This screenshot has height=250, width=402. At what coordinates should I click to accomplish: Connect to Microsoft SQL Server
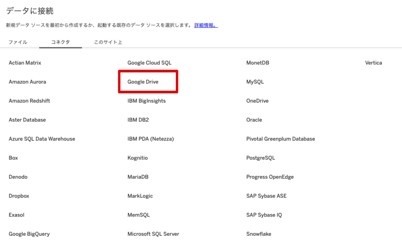click(153, 234)
